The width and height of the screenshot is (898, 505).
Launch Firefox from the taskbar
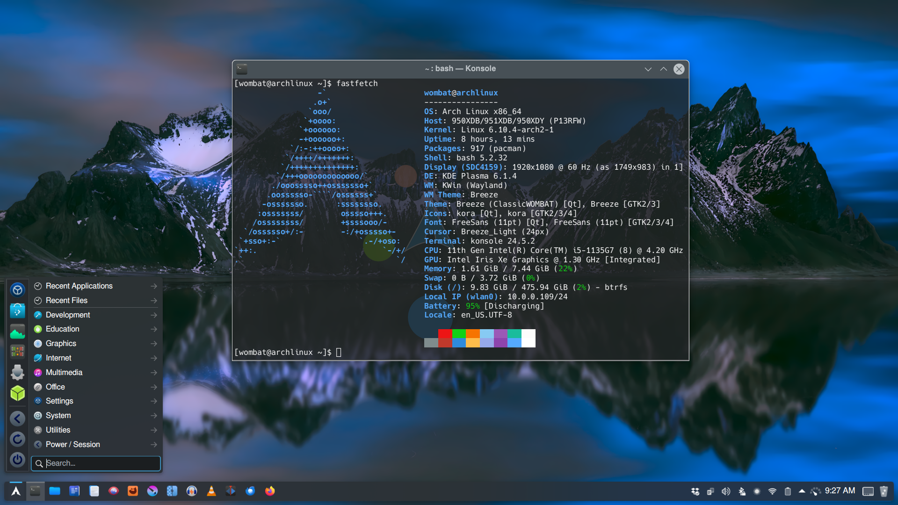coord(270,491)
